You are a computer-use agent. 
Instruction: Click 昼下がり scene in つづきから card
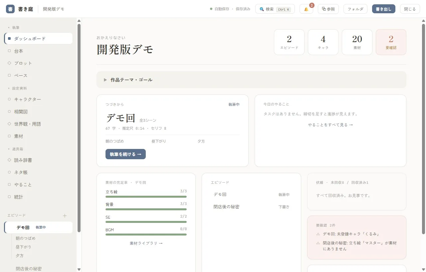pyautogui.click(x=159, y=141)
